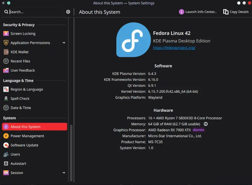Click the KDE Wallet icon
The image size is (252, 185).
(6, 52)
